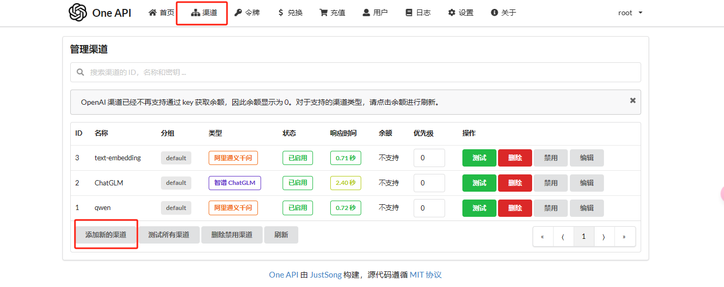The image size is (724, 287).
Task: Sort by the 状态 column header
Action: point(289,133)
